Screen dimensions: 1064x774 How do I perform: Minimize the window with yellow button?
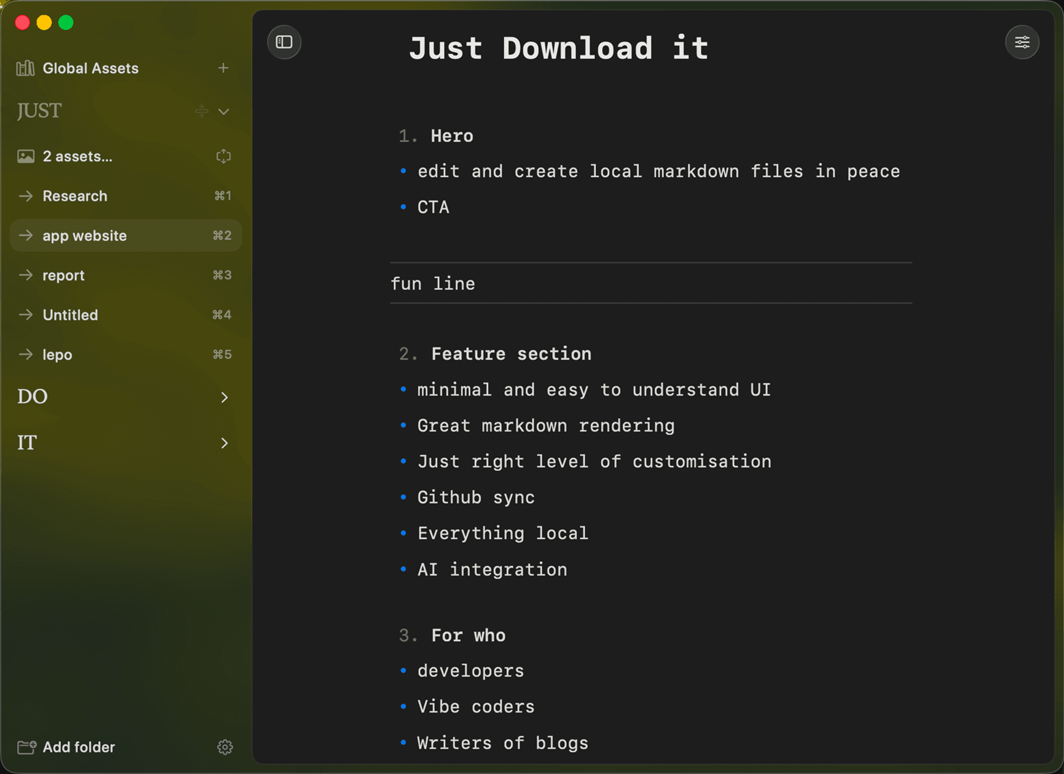[44, 22]
